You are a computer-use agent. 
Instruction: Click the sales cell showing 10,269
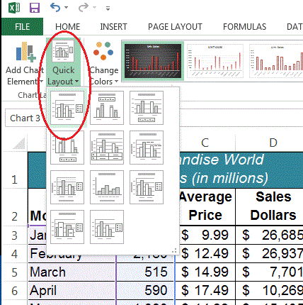pos(270,290)
